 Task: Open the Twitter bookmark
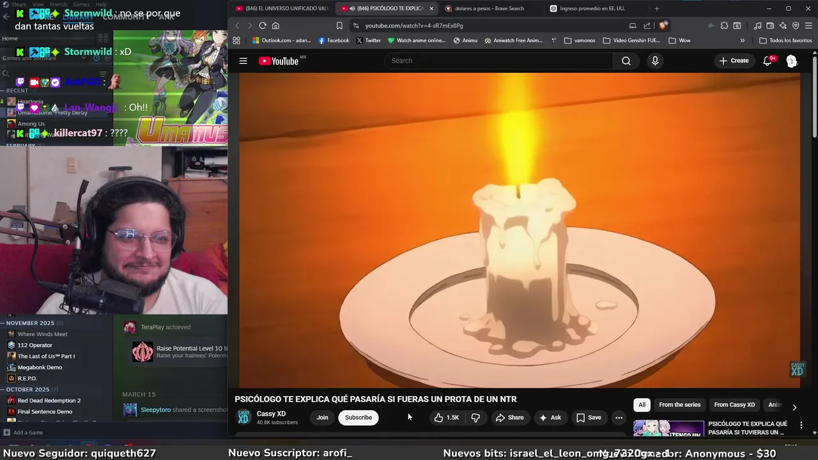(368, 40)
